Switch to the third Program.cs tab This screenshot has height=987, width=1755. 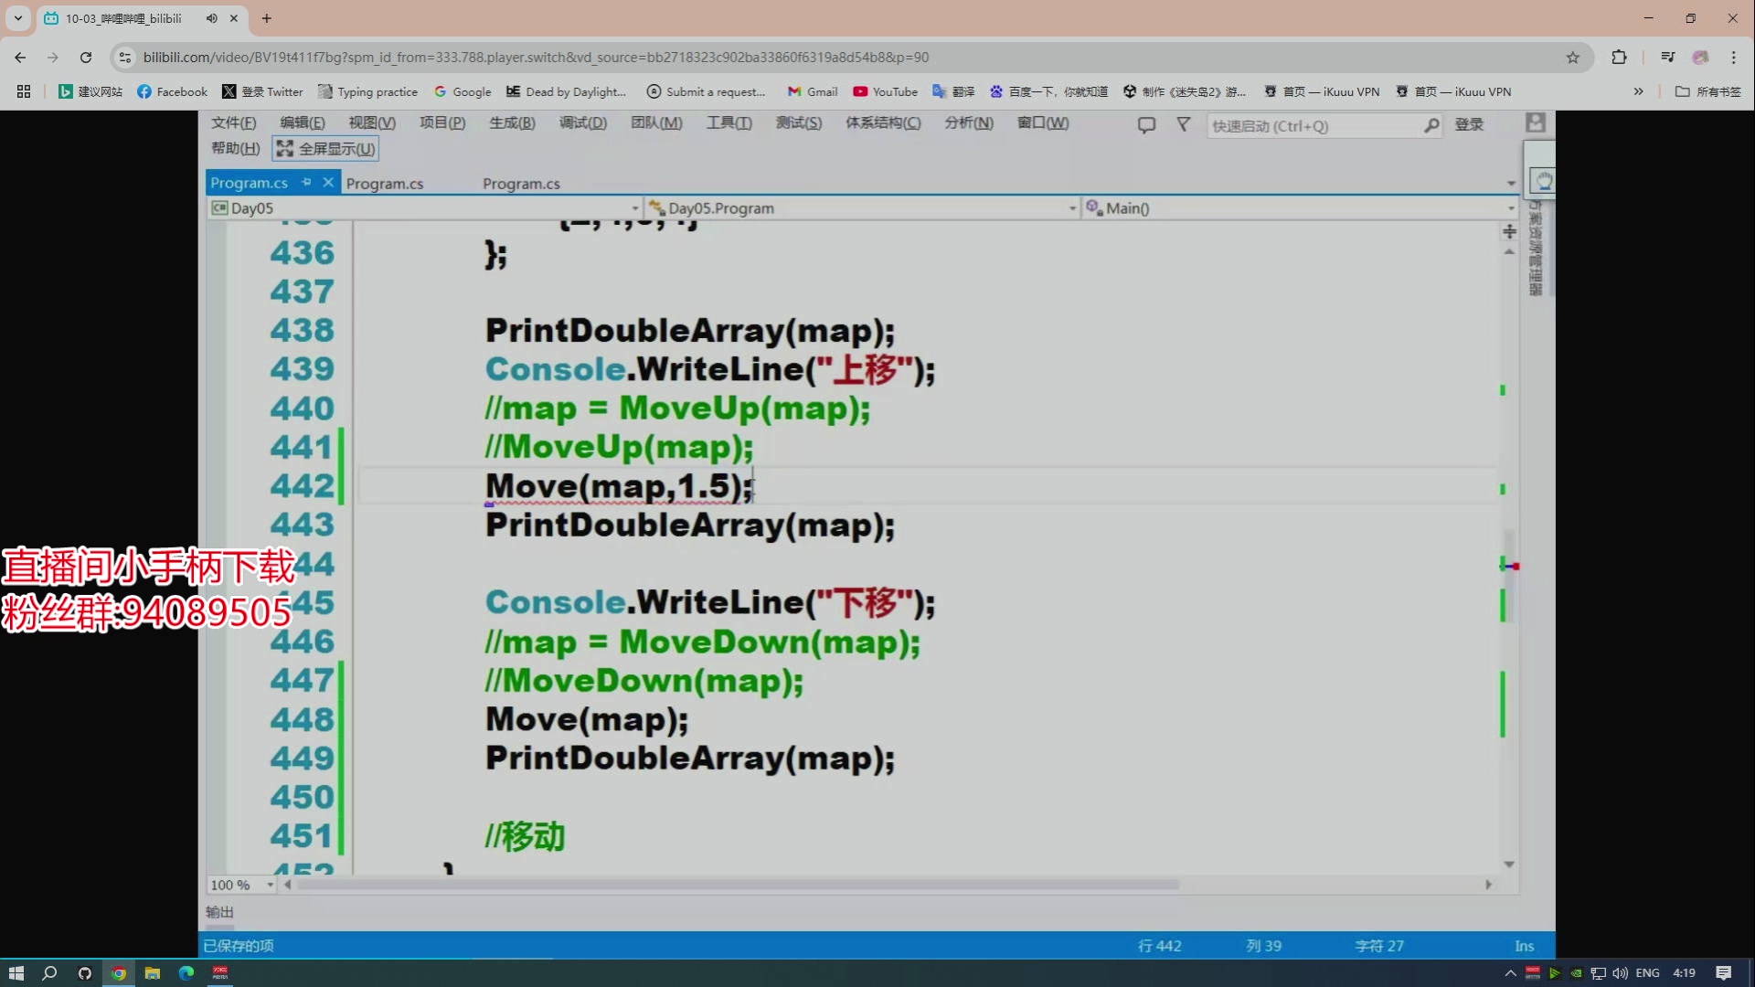click(x=521, y=184)
